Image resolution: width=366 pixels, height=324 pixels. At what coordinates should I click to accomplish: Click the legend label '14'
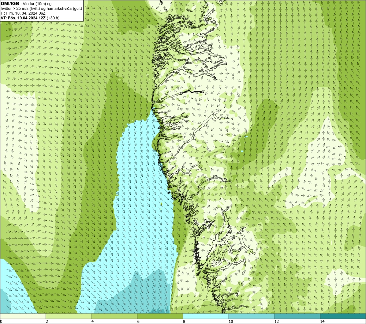point(322,321)
